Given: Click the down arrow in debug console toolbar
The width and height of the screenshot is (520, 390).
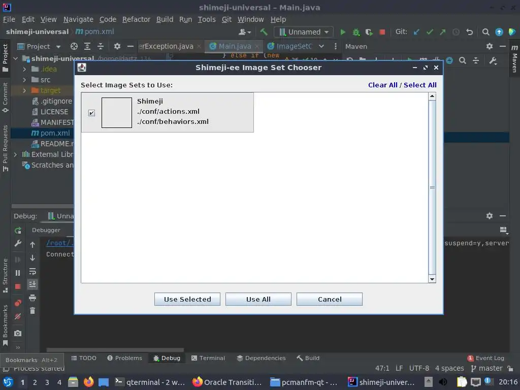Looking at the screenshot, I should click(x=32, y=258).
